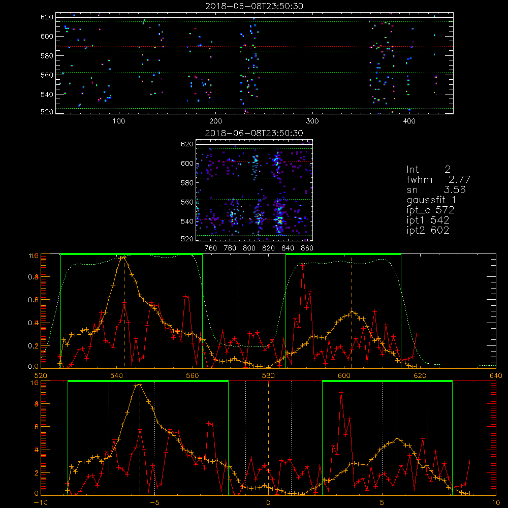Click the thick green bar above left window, bottom plot

click(148, 381)
